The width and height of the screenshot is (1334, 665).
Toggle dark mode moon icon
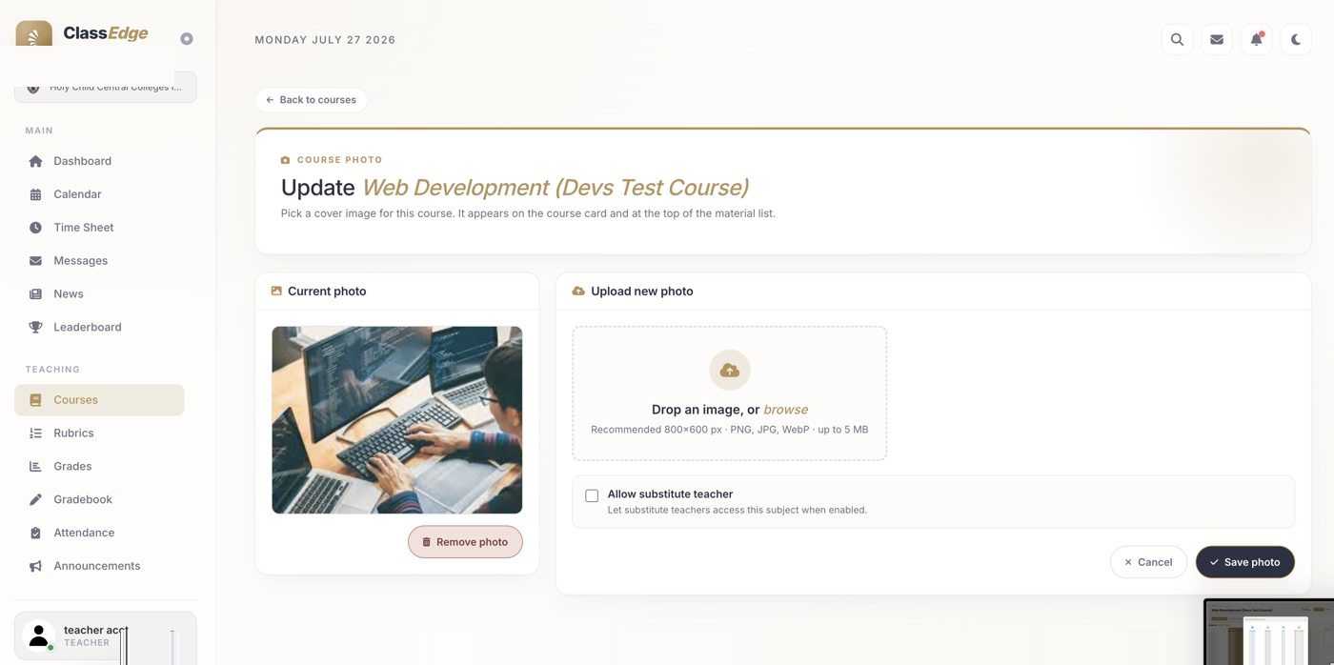pos(1296,39)
